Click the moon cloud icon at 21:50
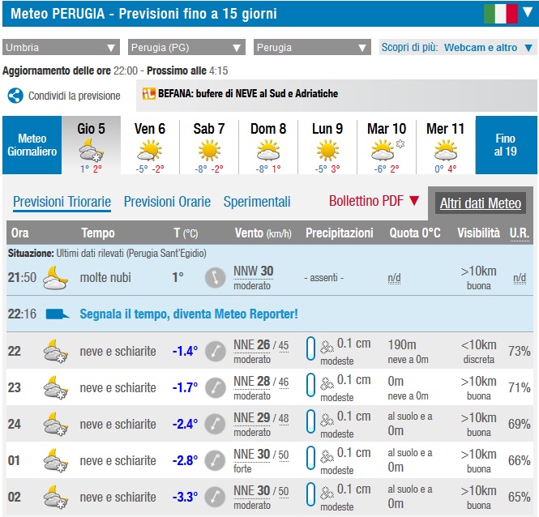The image size is (539, 517). click(55, 278)
